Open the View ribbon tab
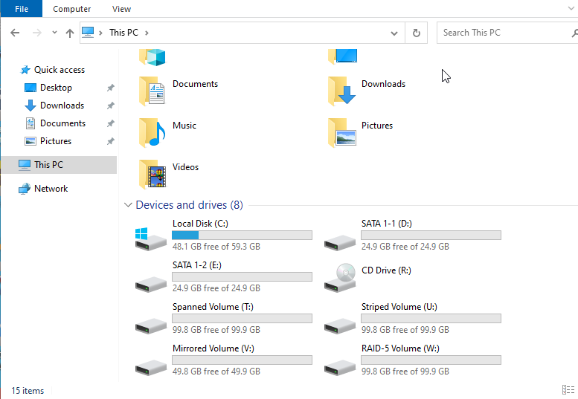 121,9
